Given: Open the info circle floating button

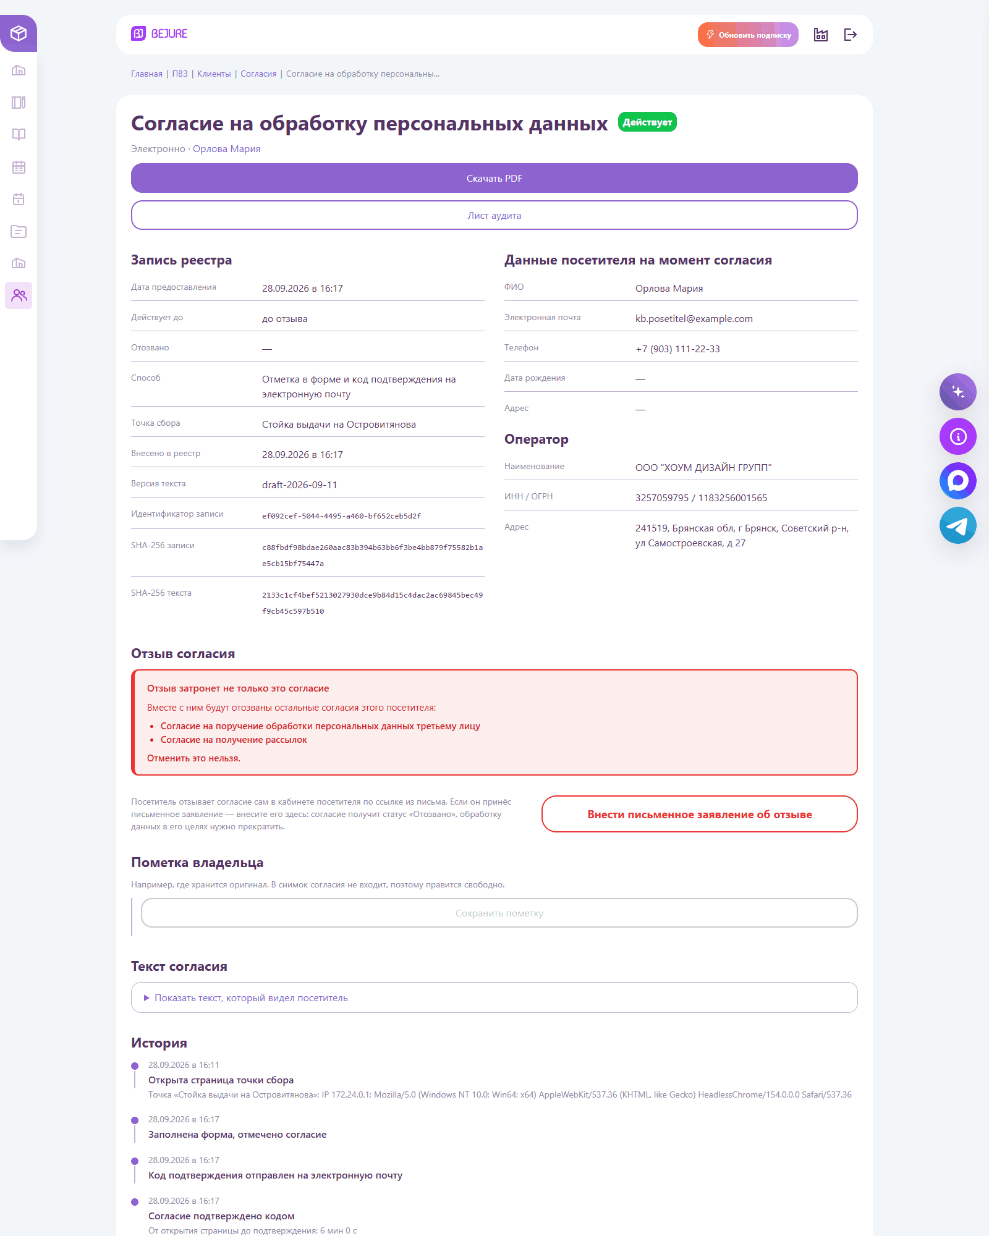Looking at the screenshot, I should (958, 436).
